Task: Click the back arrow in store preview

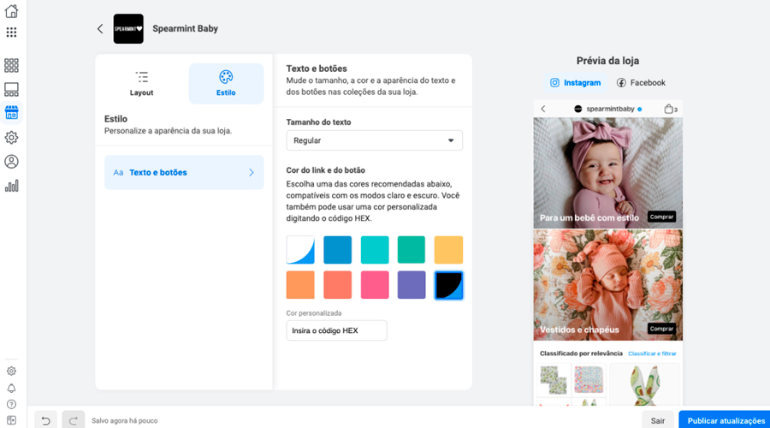Action: click(543, 109)
